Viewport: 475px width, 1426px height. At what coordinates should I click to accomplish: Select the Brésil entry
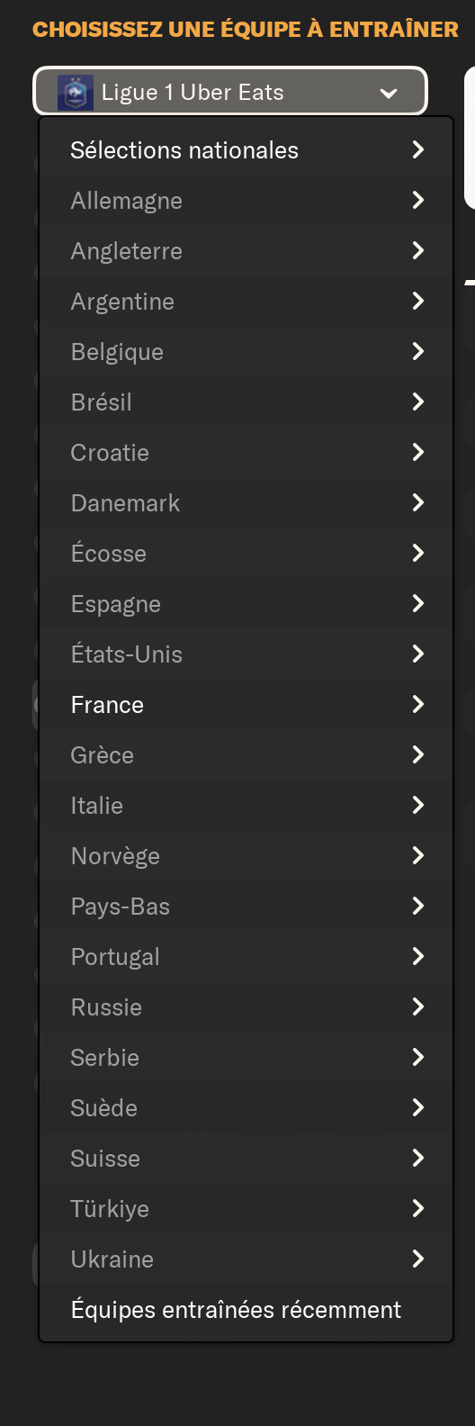tap(246, 402)
